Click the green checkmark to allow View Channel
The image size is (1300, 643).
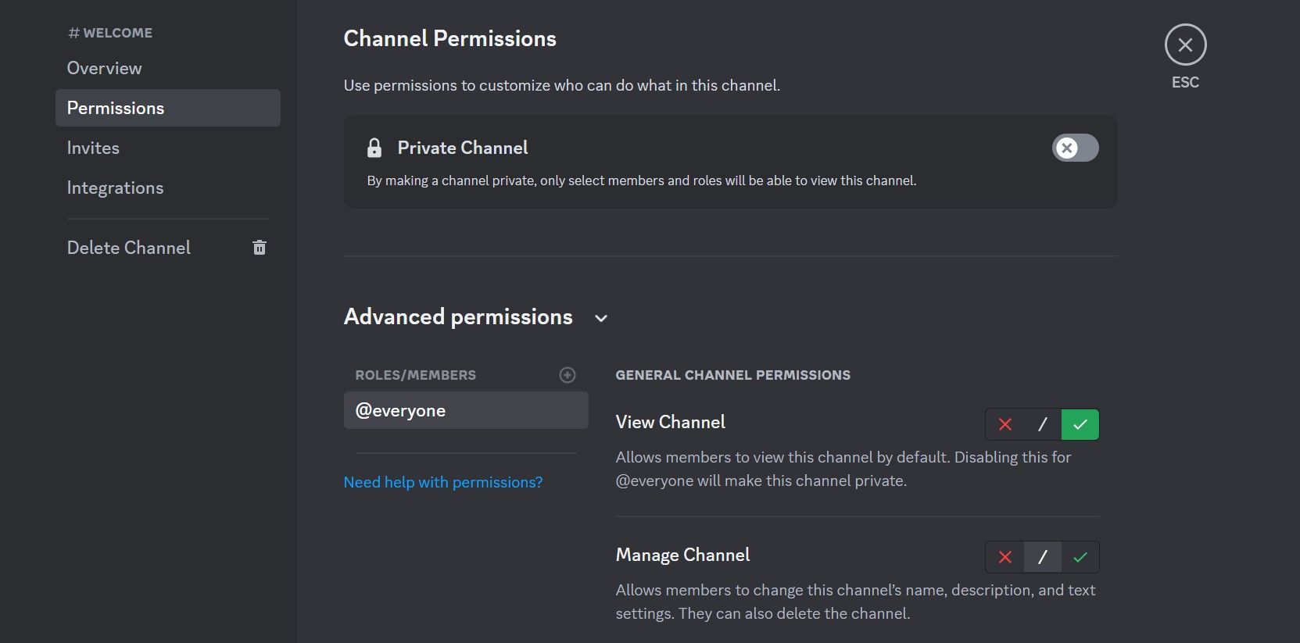[1079, 424]
